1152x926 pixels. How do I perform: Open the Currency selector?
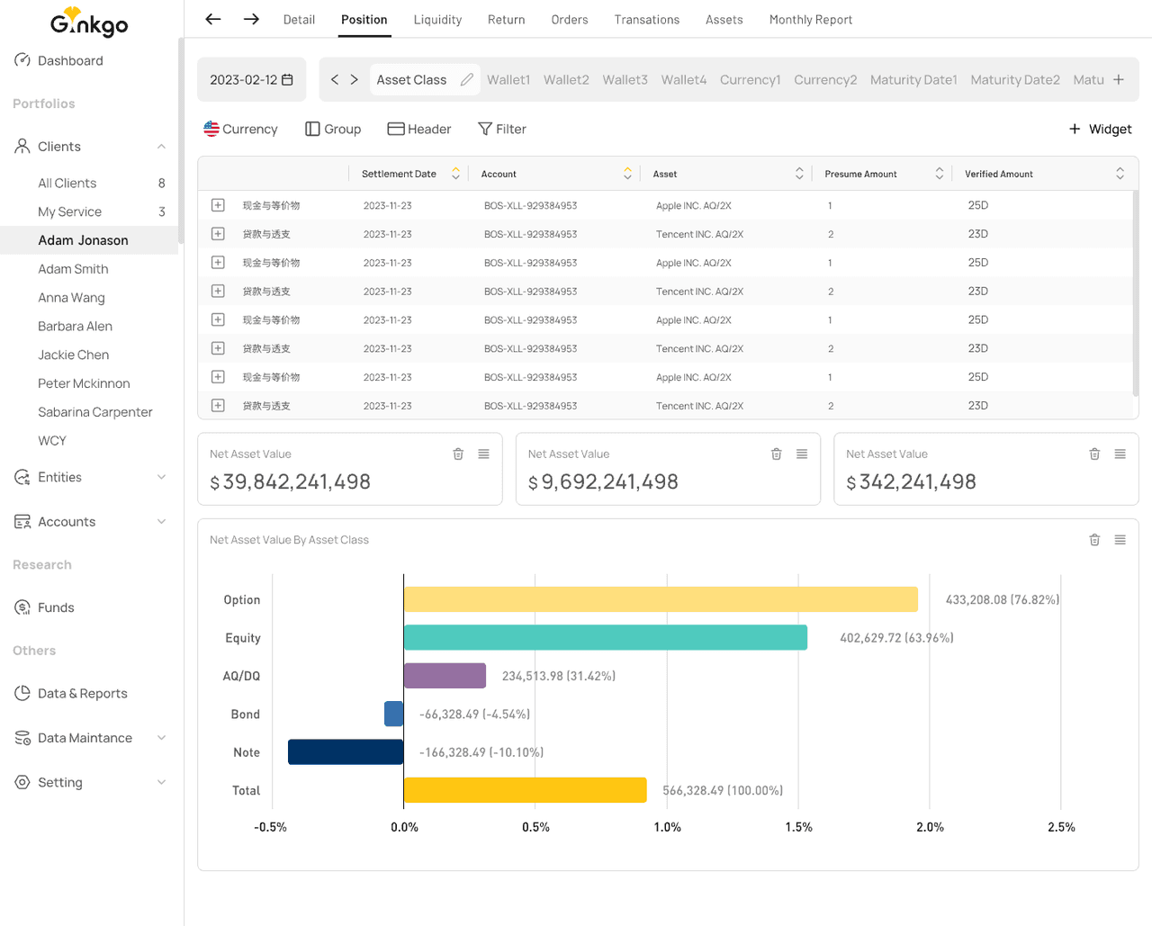pyautogui.click(x=240, y=129)
